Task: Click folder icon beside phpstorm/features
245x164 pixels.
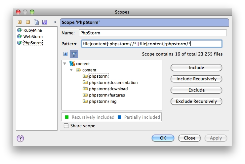Action: 85,95
